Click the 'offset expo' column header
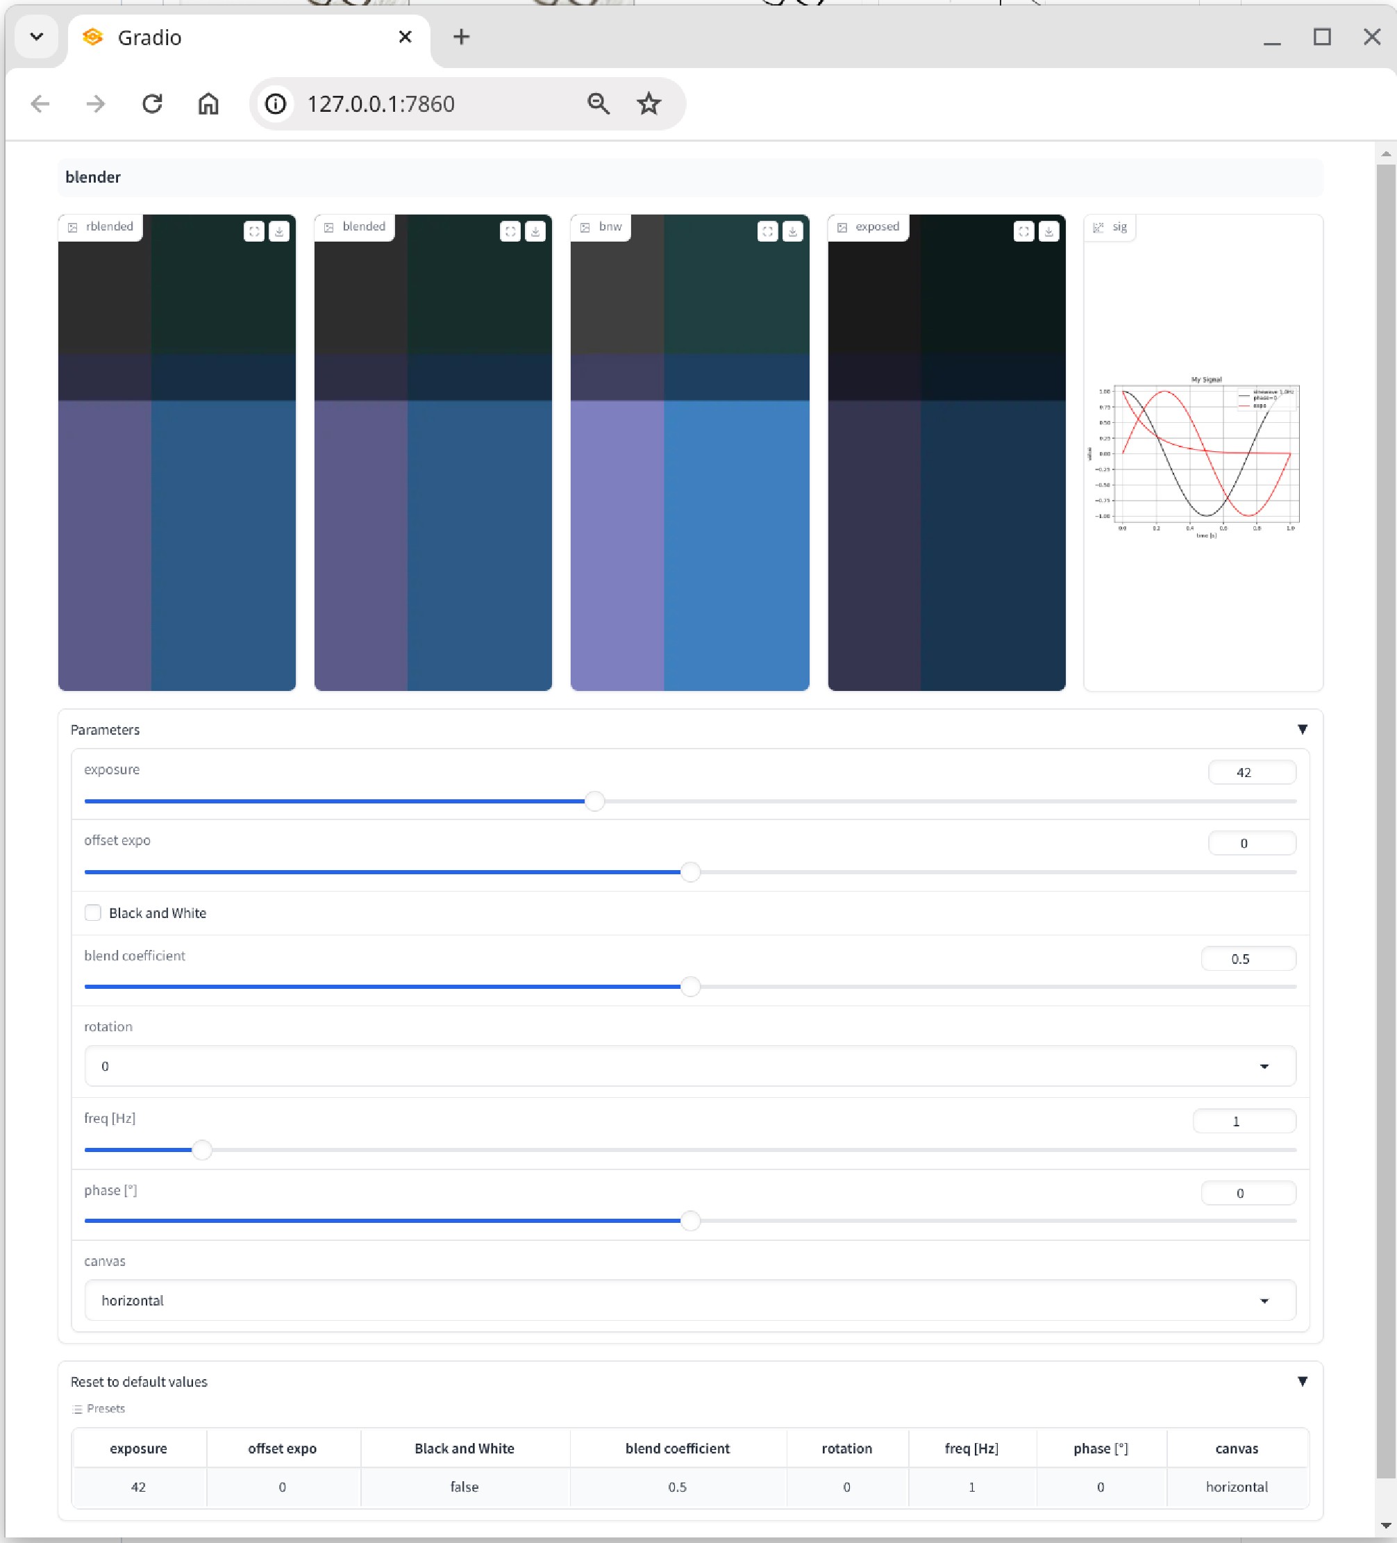Image resolution: width=1397 pixels, height=1543 pixels. point(283,1448)
